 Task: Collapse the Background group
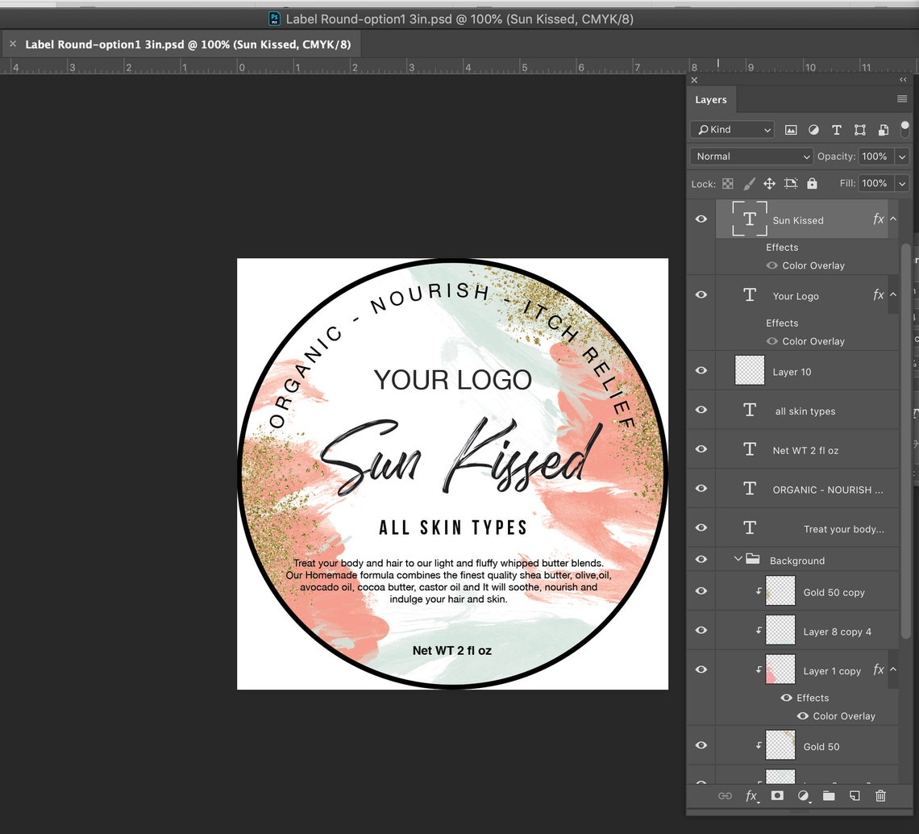(x=738, y=559)
